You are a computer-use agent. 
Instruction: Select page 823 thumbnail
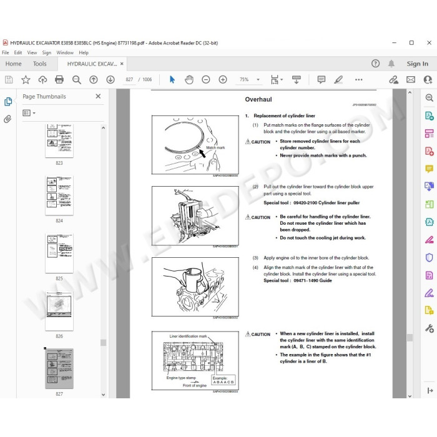click(59, 140)
